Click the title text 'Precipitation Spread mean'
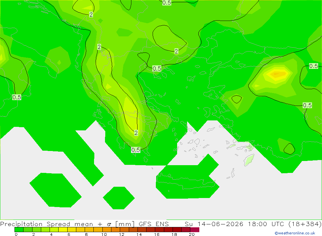 click(x=47, y=224)
